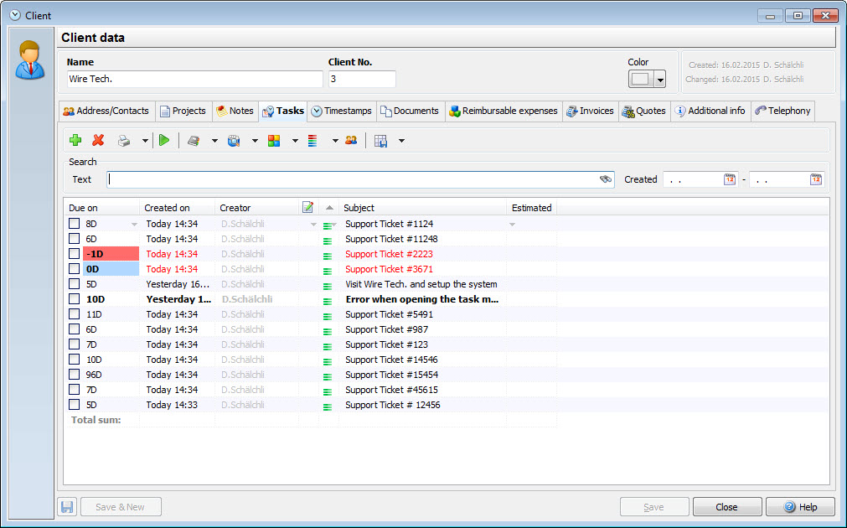Open the Timestamps tab
This screenshot has height=528, width=847.
coord(341,111)
